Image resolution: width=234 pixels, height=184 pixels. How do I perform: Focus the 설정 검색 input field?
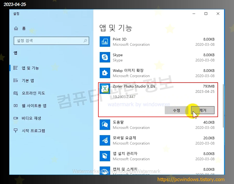[51, 41]
